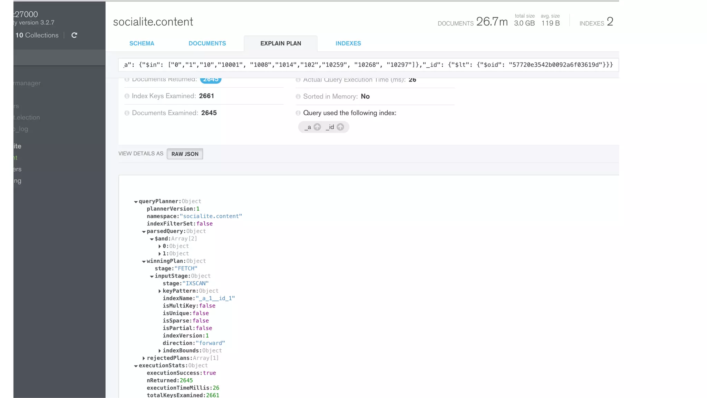Collapse the queryPlanner object
The width and height of the screenshot is (707, 398).
click(136, 202)
